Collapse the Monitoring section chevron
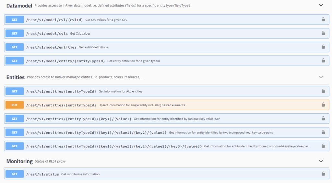The width and height of the screenshot is (332, 183). pyautogui.click(x=321, y=161)
